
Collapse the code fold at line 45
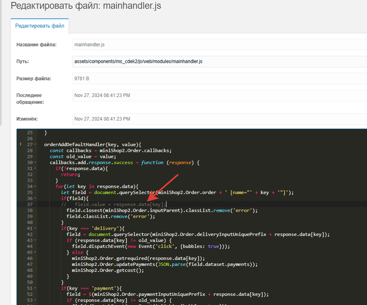35,252
